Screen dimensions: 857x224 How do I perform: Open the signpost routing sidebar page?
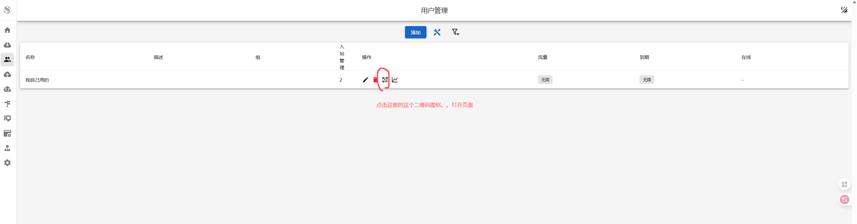click(7, 104)
